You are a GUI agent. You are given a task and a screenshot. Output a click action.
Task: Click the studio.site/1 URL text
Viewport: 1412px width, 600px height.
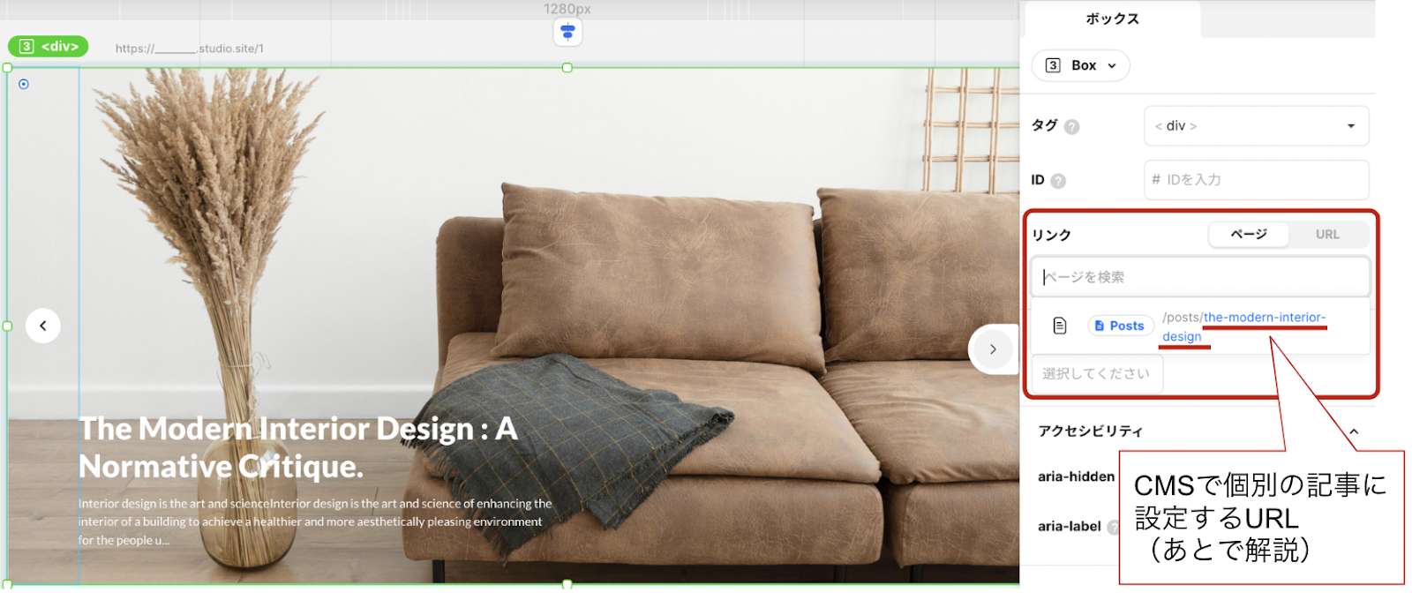[189, 49]
